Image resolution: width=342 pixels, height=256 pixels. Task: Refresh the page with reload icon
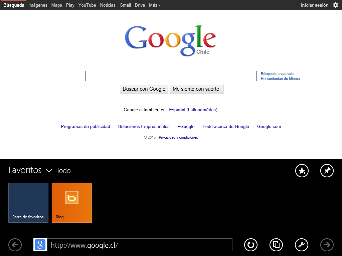pyautogui.click(x=251, y=245)
